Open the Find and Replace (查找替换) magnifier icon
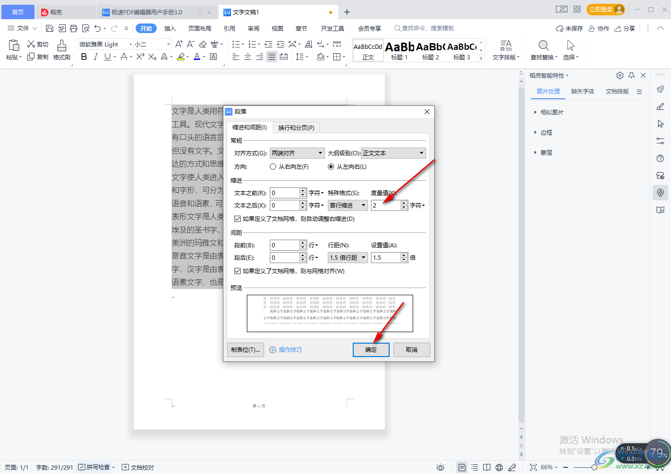This screenshot has width=671, height=474. tap(544, 46)
